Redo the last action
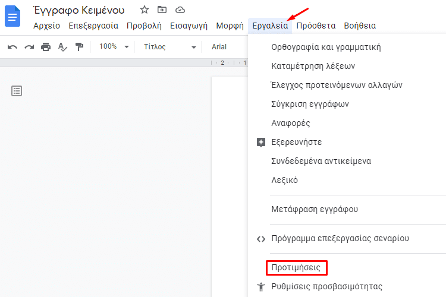 tap(29, 47)
